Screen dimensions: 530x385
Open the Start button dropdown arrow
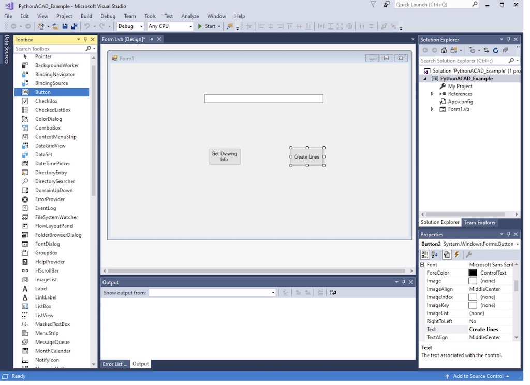point(219,26)
